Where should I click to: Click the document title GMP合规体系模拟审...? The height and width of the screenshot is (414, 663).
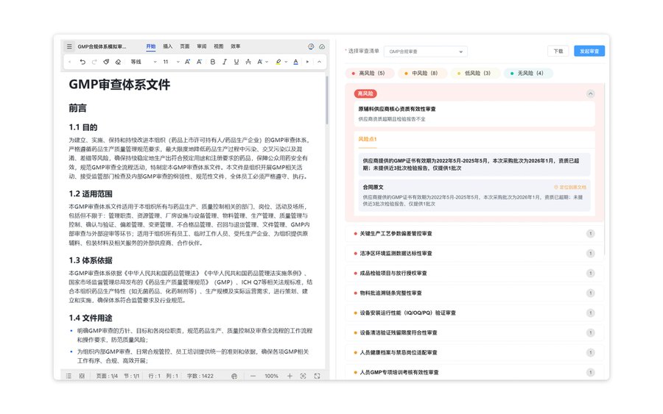(x=102, y=46)
